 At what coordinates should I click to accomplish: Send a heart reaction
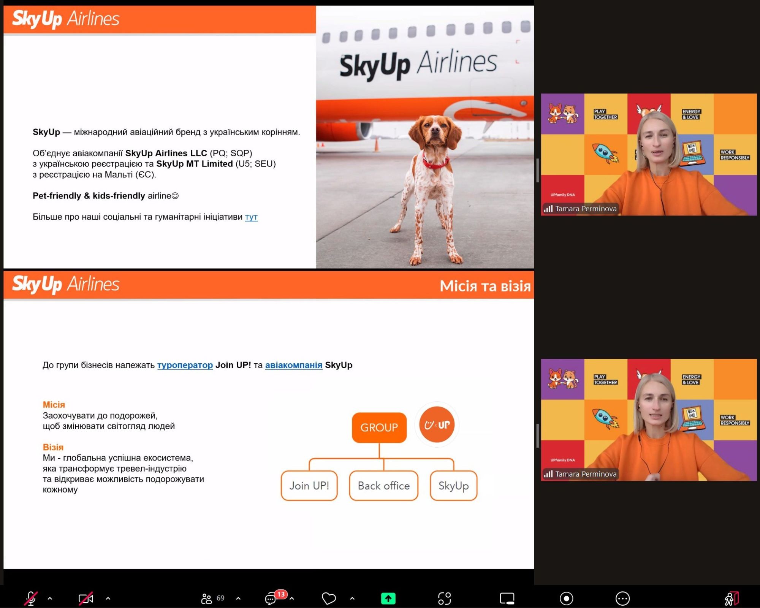(329, 598)
